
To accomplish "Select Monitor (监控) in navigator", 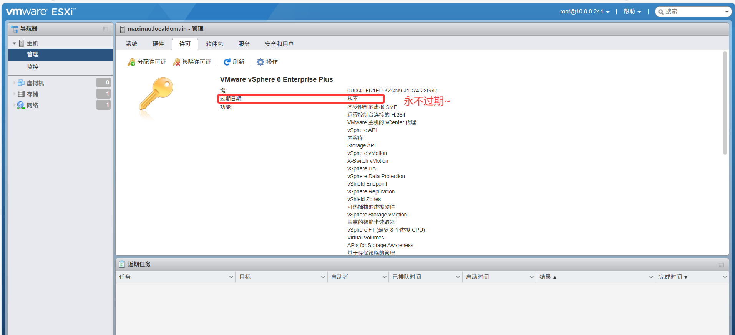I will [60, 67].
